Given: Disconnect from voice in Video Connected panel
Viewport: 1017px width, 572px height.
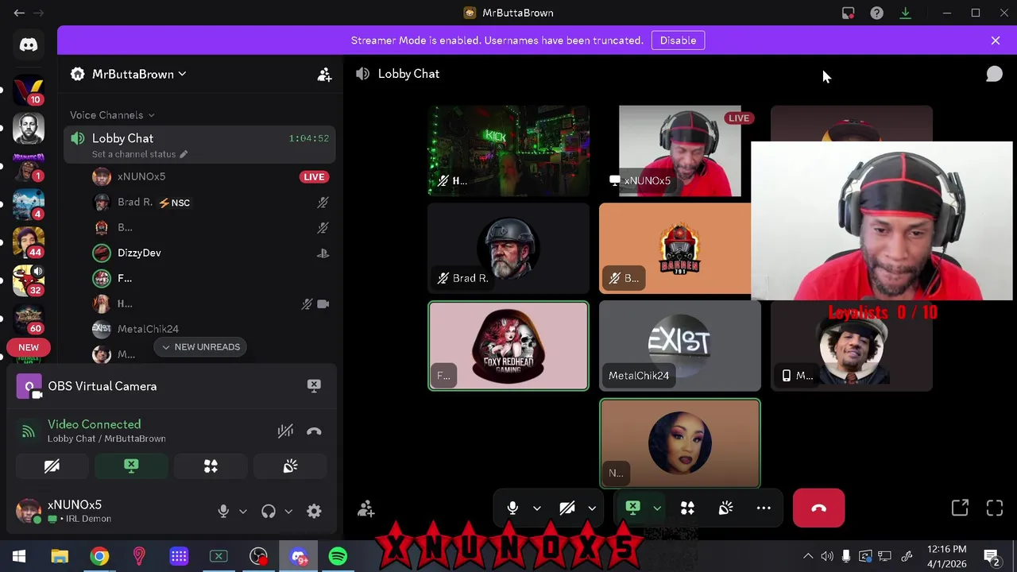Looking at the screenshot, I should tap(314, 431).
